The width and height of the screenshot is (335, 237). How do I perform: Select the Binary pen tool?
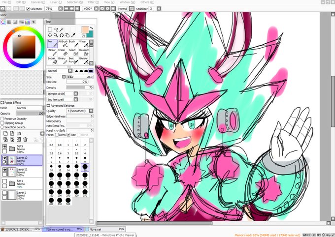[63, 60]
